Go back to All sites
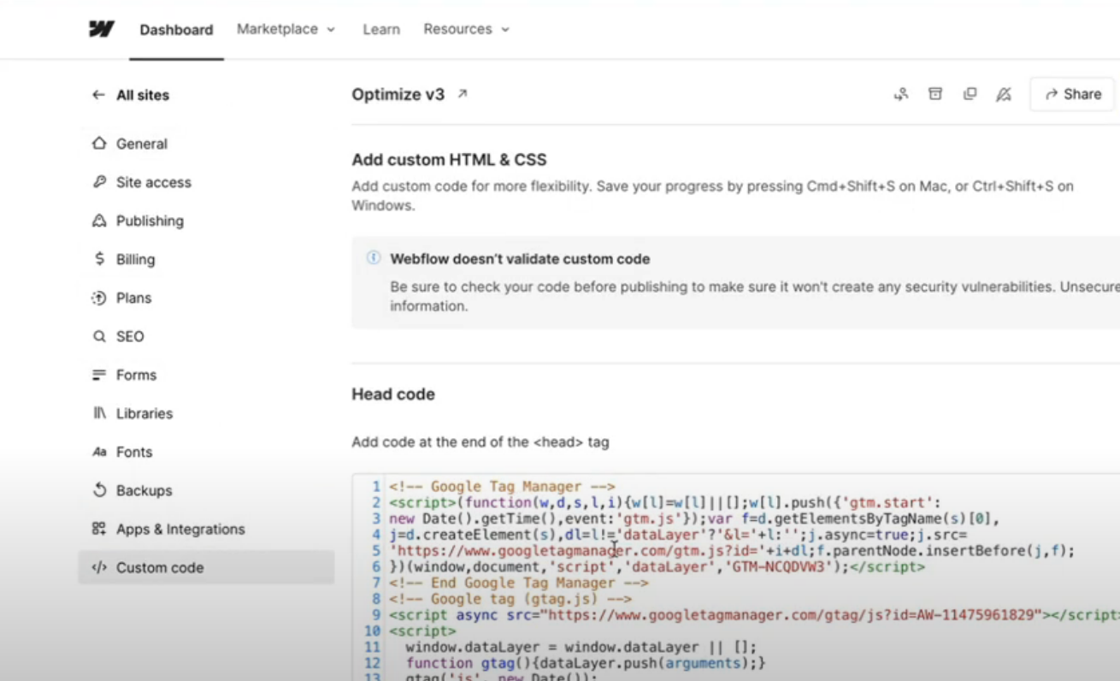 tap(130, 95)
